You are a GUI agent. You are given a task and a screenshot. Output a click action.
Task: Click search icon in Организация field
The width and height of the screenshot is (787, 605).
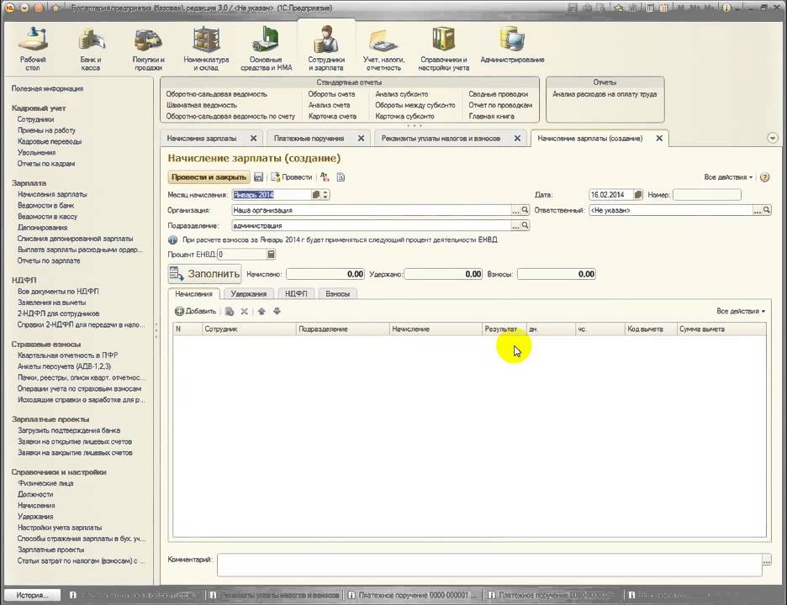[525, 210]
